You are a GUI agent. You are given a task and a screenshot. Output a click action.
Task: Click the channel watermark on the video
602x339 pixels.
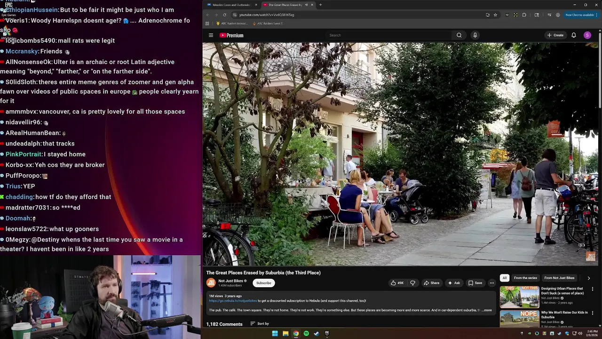click(591, 257)
